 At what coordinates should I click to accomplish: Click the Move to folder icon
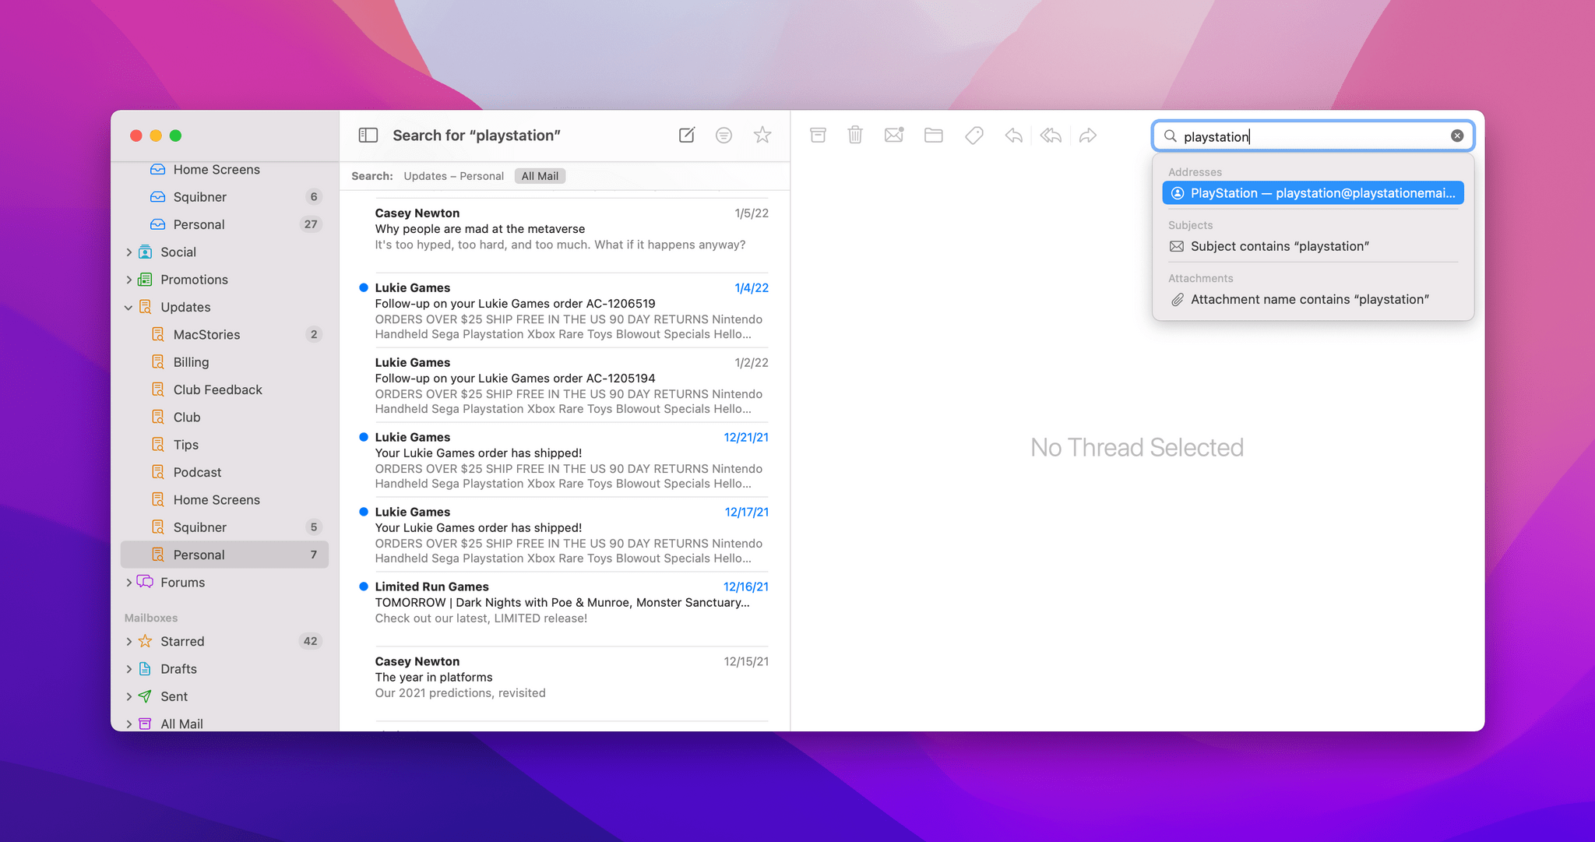tap(934, 135)
